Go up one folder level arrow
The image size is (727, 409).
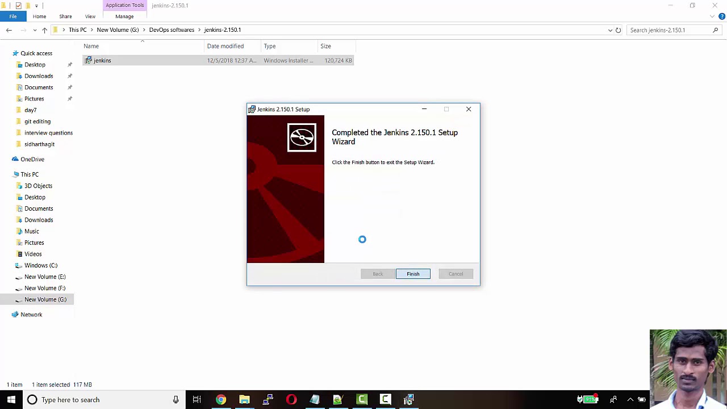[x=44, y=30]
